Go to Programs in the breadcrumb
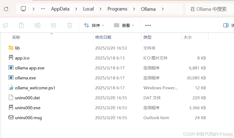 coord(117,9)
